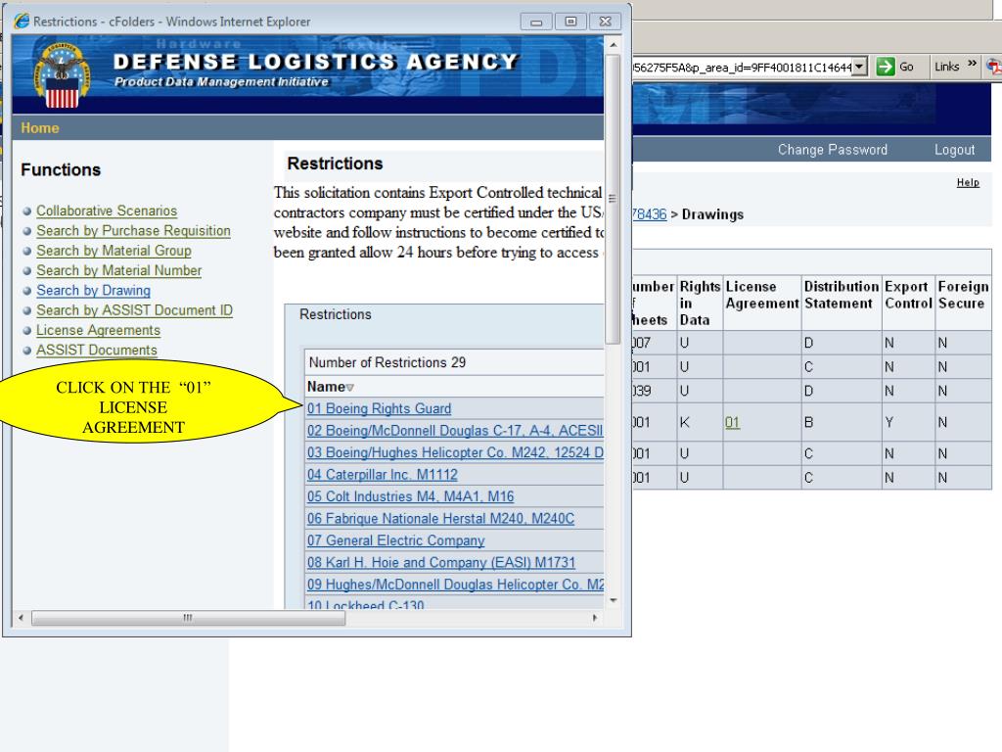Open 07 General Electric Company restriction
The image size is (1002, 752).
[x=396, y=540]
